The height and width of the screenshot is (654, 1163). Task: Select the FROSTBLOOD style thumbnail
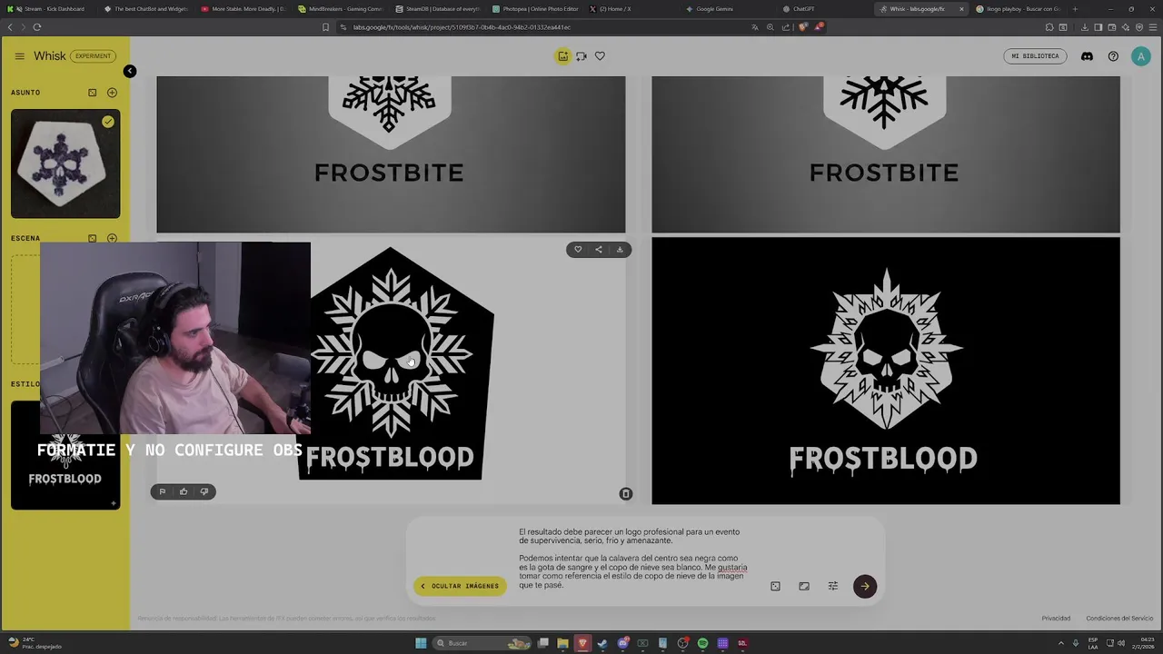tap(65, 472)
